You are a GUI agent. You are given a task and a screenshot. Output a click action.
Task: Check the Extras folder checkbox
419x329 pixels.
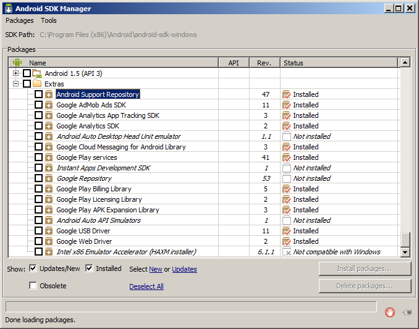pyautogui.click(x=27, y=84)
